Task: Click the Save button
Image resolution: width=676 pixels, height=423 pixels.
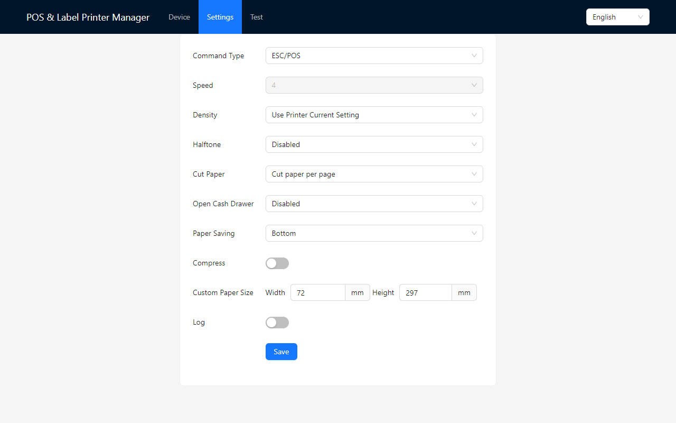Action: pyautogui.click(x=281, y=352)
